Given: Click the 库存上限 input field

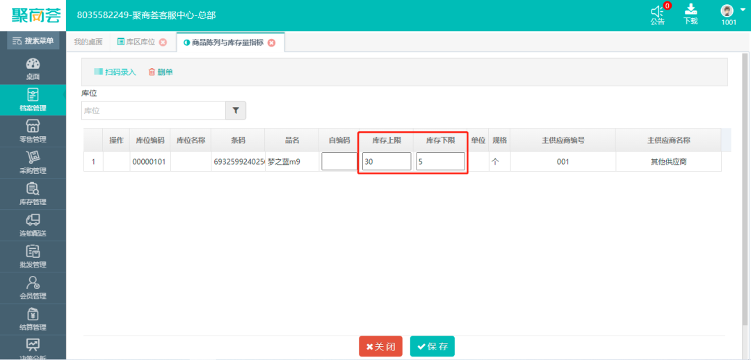Looking at the screenshot, I should pos(386,162).
